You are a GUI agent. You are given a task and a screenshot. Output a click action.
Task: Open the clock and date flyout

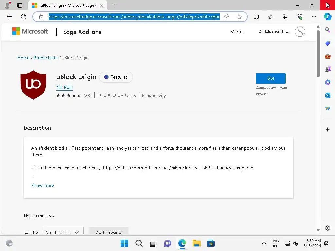(x=312, y=243)
